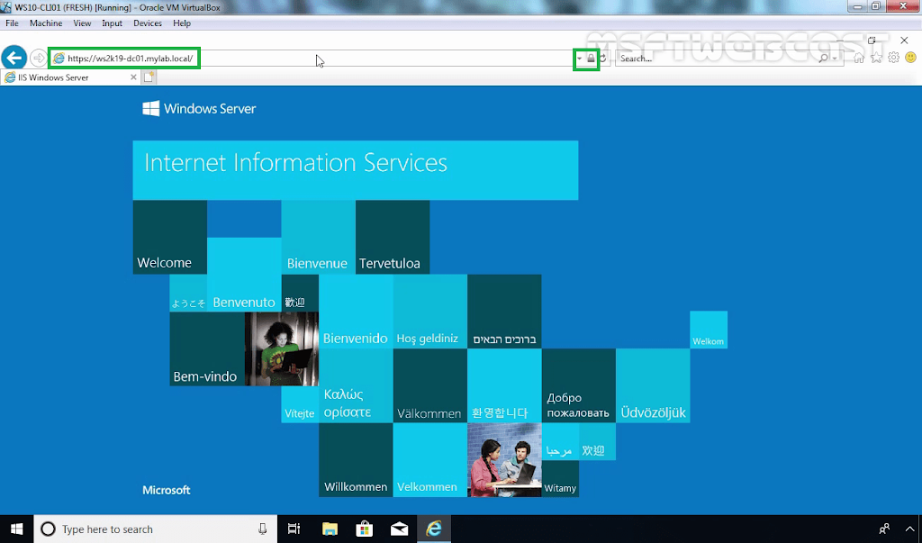
Task: Click the magnifier icon in the search box
Action: [x=823, y=59]
